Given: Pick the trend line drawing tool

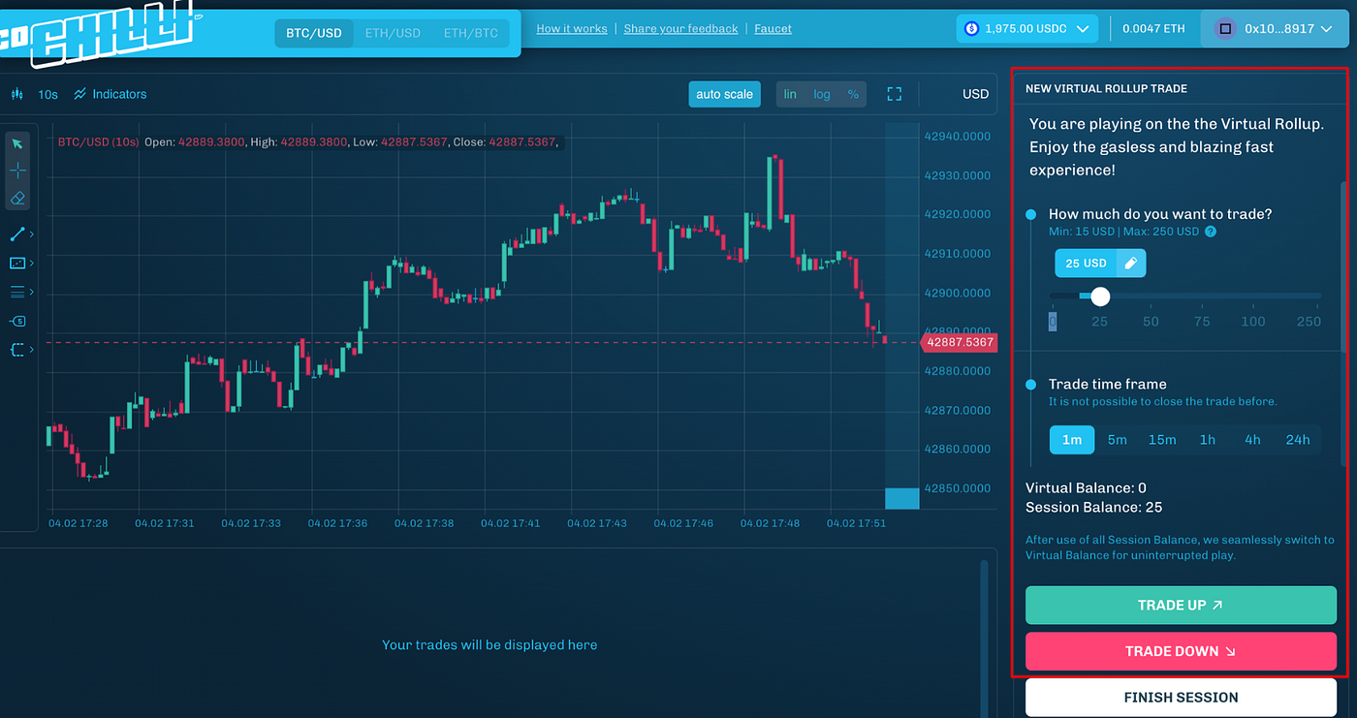Looking at the screenshot, I should tap(17, 234).
